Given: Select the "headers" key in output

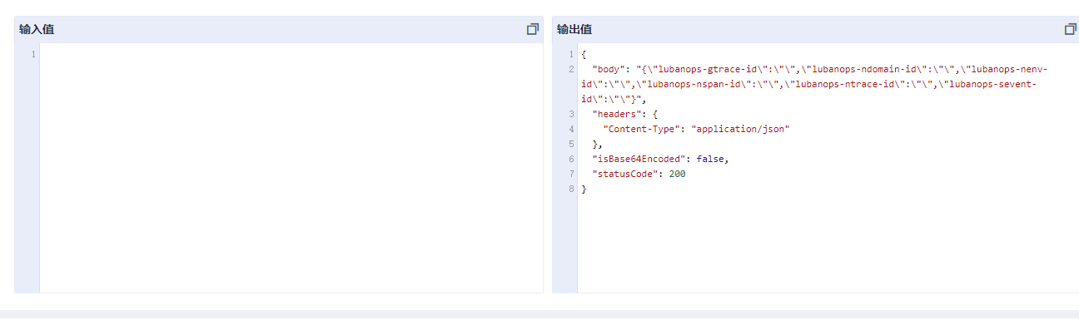Looking at the screenshot, I should tap(617, 114).
